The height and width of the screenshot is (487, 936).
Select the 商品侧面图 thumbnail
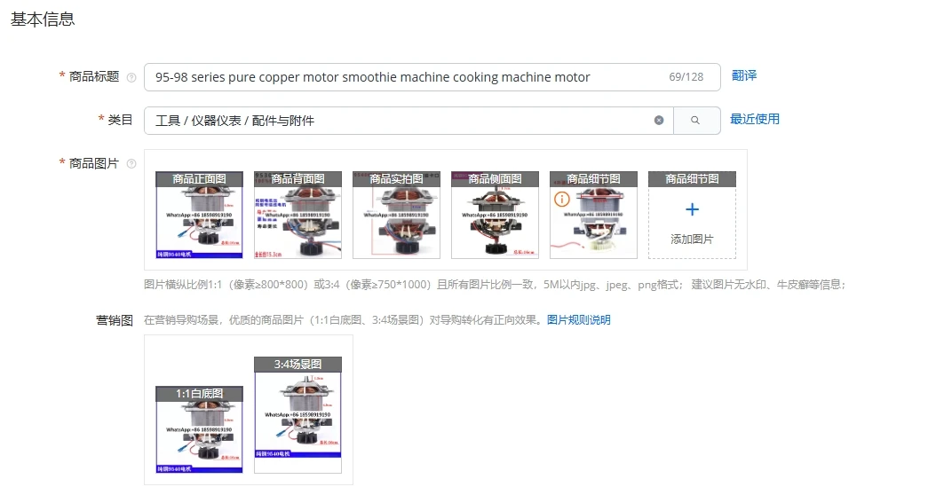495,216
